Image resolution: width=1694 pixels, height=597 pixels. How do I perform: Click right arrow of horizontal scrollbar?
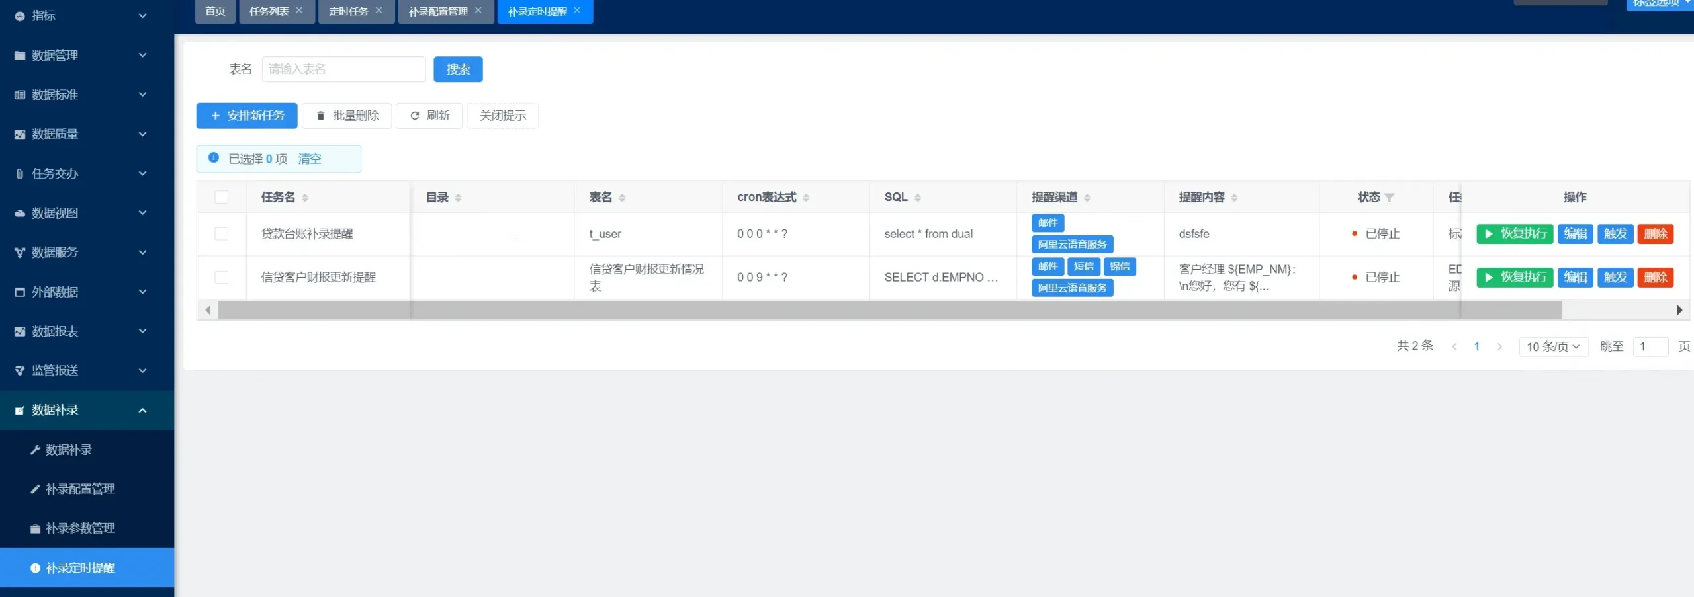click(1679, 310)
